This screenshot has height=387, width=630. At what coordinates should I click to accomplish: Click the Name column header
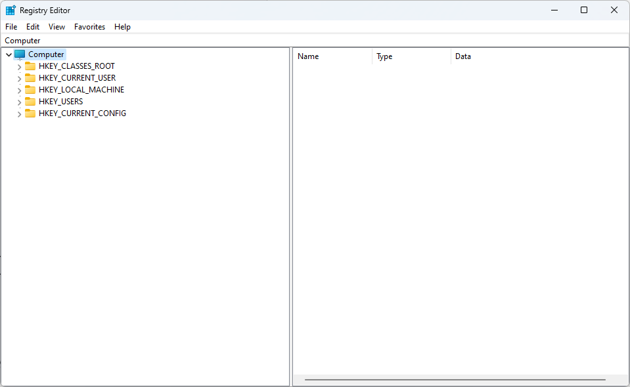(x=332, y=56)
